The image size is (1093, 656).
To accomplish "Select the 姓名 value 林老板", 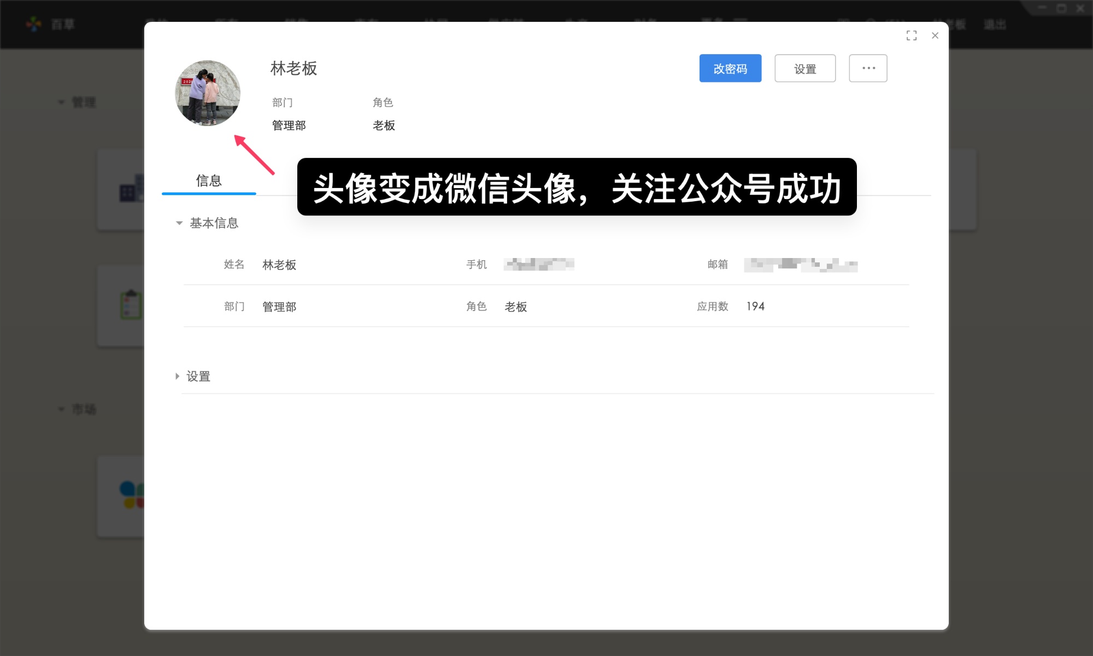I will point(279,265).
